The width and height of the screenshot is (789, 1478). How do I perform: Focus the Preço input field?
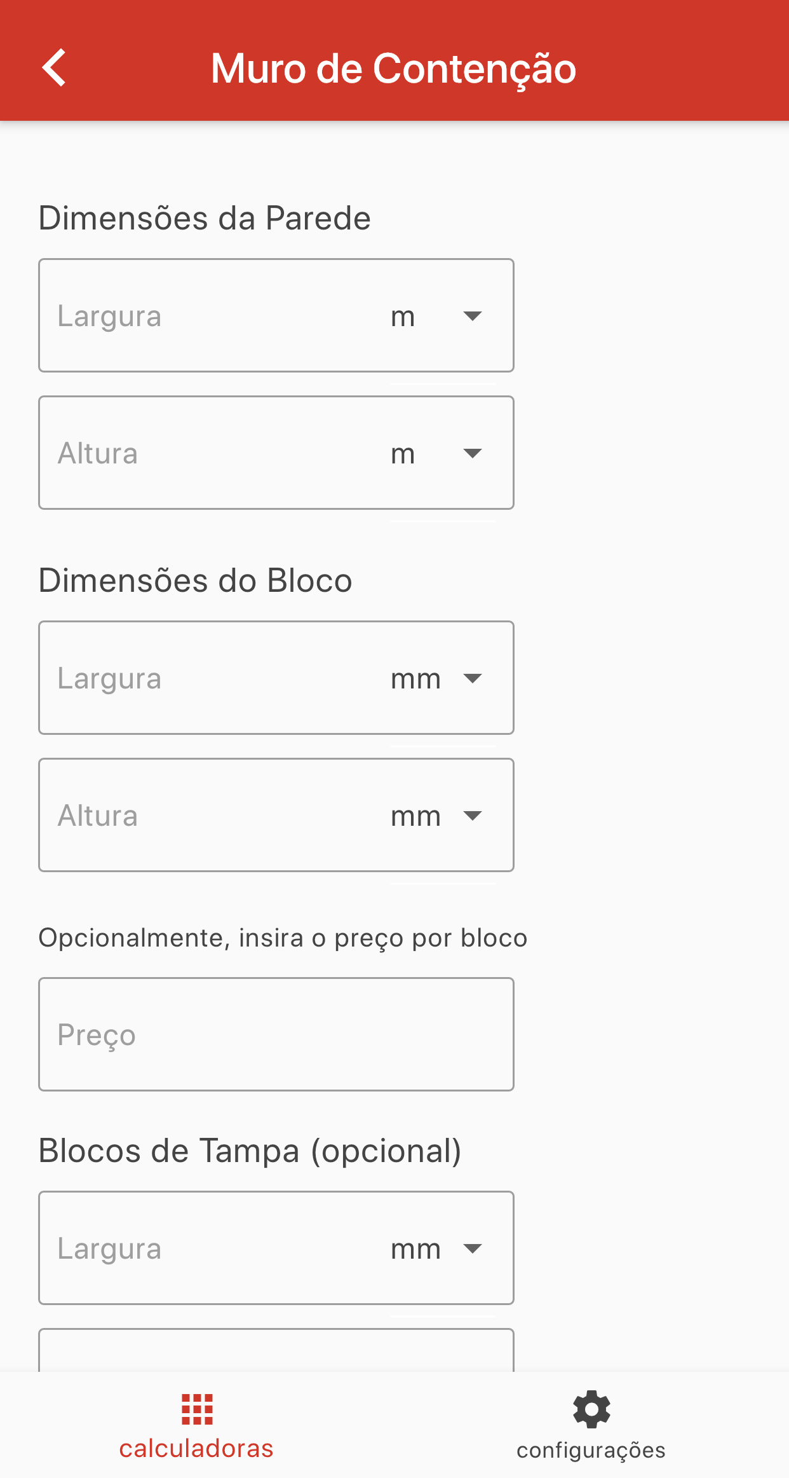click(x=276, y=1034)
